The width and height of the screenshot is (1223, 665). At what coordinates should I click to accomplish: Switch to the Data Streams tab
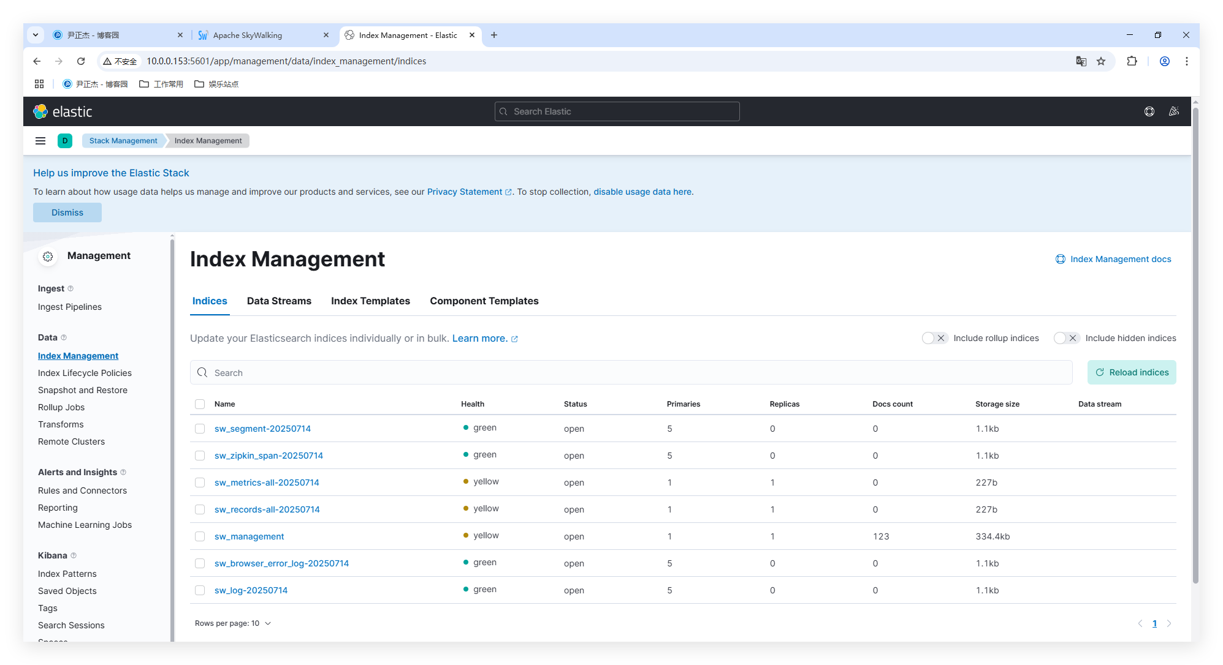(279, 301)
